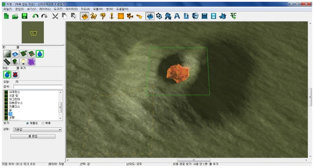Open the Text module letter A icon

pyautogui.click(x=177, y=16)
